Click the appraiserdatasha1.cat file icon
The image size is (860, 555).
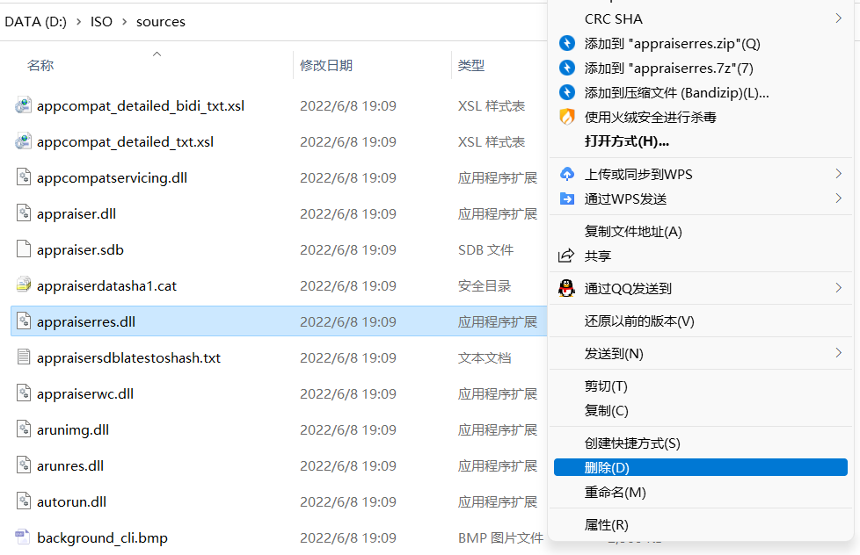pyautogui.click(x=24, y=285)
